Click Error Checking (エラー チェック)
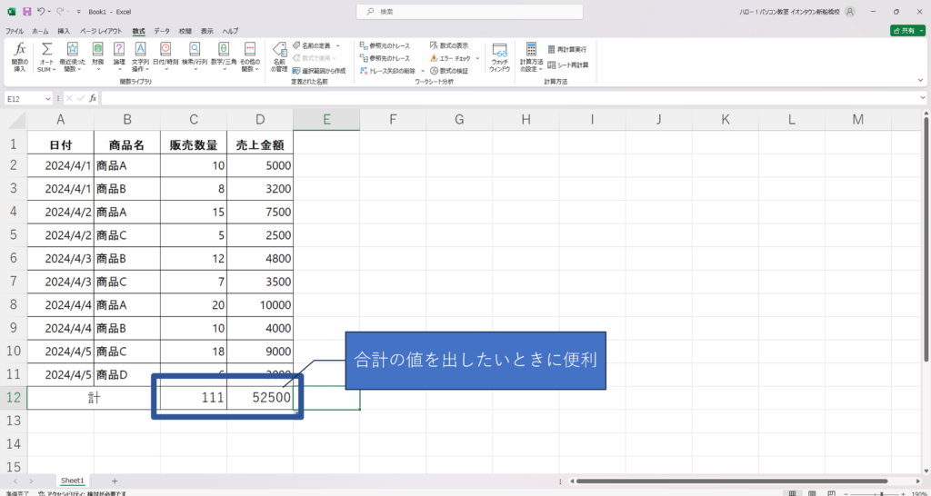931x496 pixels. (x=451, y=58)
